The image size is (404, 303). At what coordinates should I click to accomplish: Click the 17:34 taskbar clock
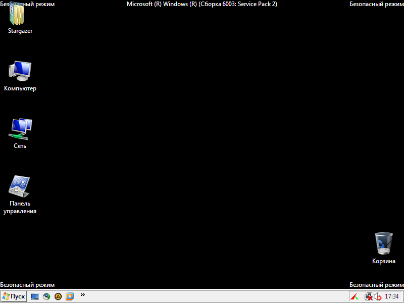coord(392,296)
